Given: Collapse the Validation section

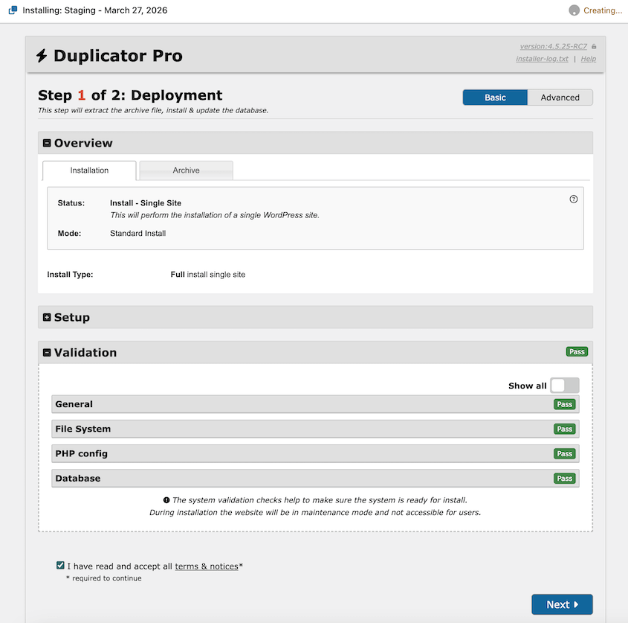Looking at the screenshot, I should click(48, 353).
